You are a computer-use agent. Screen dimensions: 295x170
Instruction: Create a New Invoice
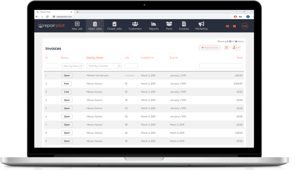tap(210, 48)
